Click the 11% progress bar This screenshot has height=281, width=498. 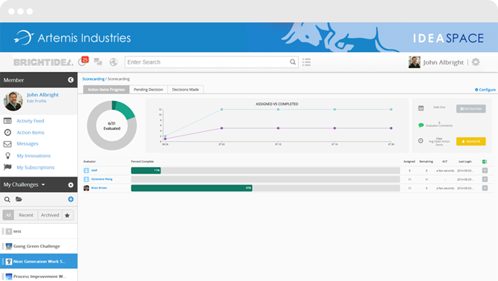point(146,171)
